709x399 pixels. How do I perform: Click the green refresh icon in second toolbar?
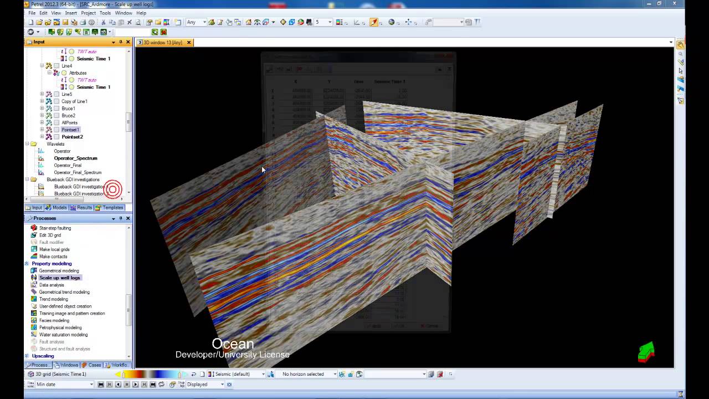155,32
